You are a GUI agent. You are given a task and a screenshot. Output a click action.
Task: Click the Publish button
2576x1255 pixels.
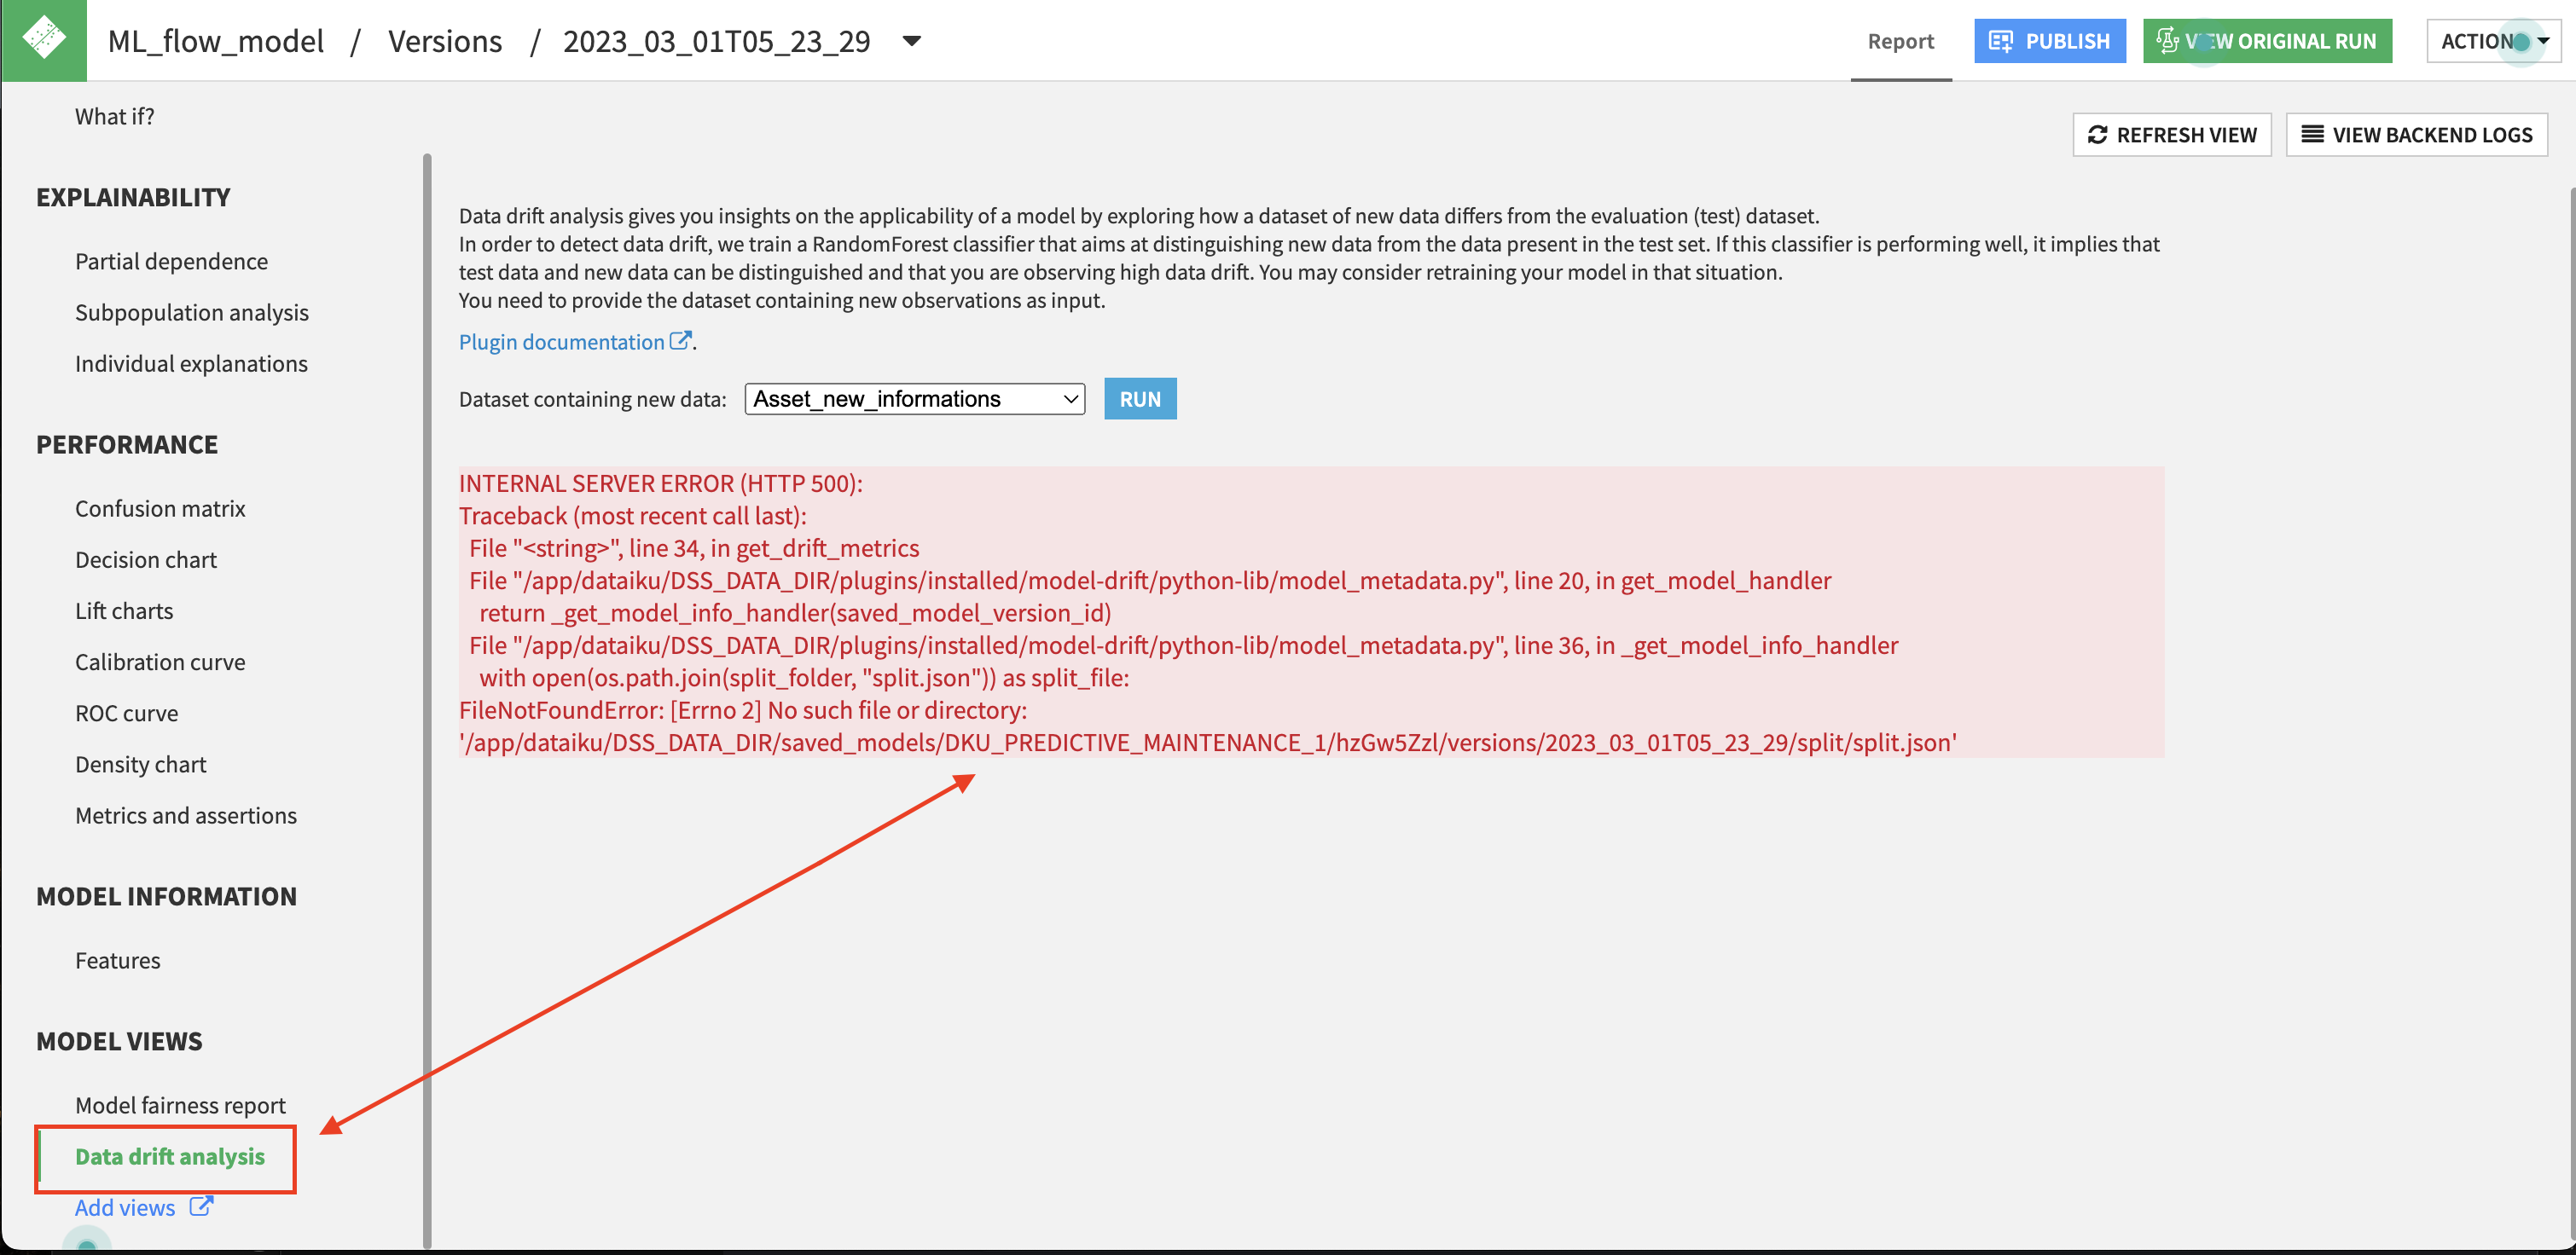(2049, 41)
